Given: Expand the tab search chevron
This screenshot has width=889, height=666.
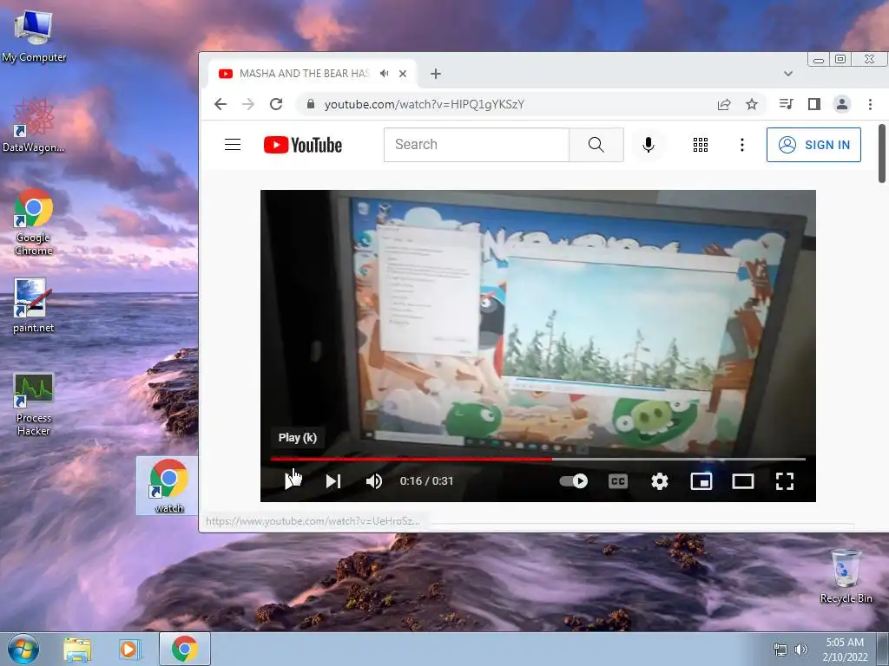Looking at the screenshot, I should 788,74.
